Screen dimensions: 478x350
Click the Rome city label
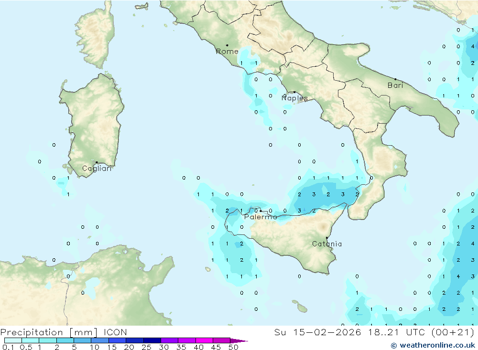[227, 52]
